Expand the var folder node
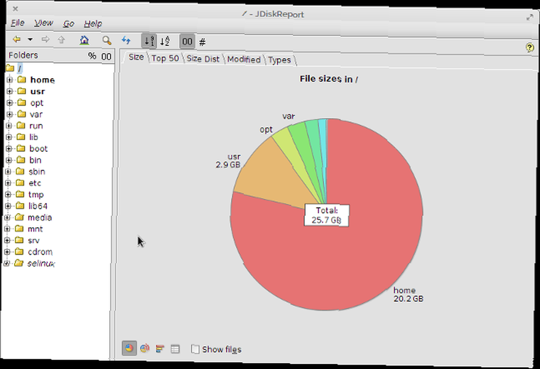Image resolution: width=540 pixels, height=369 pixels. (x=9, y=114)
